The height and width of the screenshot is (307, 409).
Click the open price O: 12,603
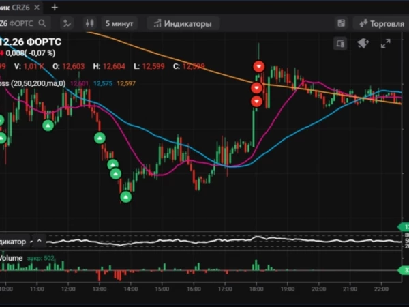pos(69,66)
